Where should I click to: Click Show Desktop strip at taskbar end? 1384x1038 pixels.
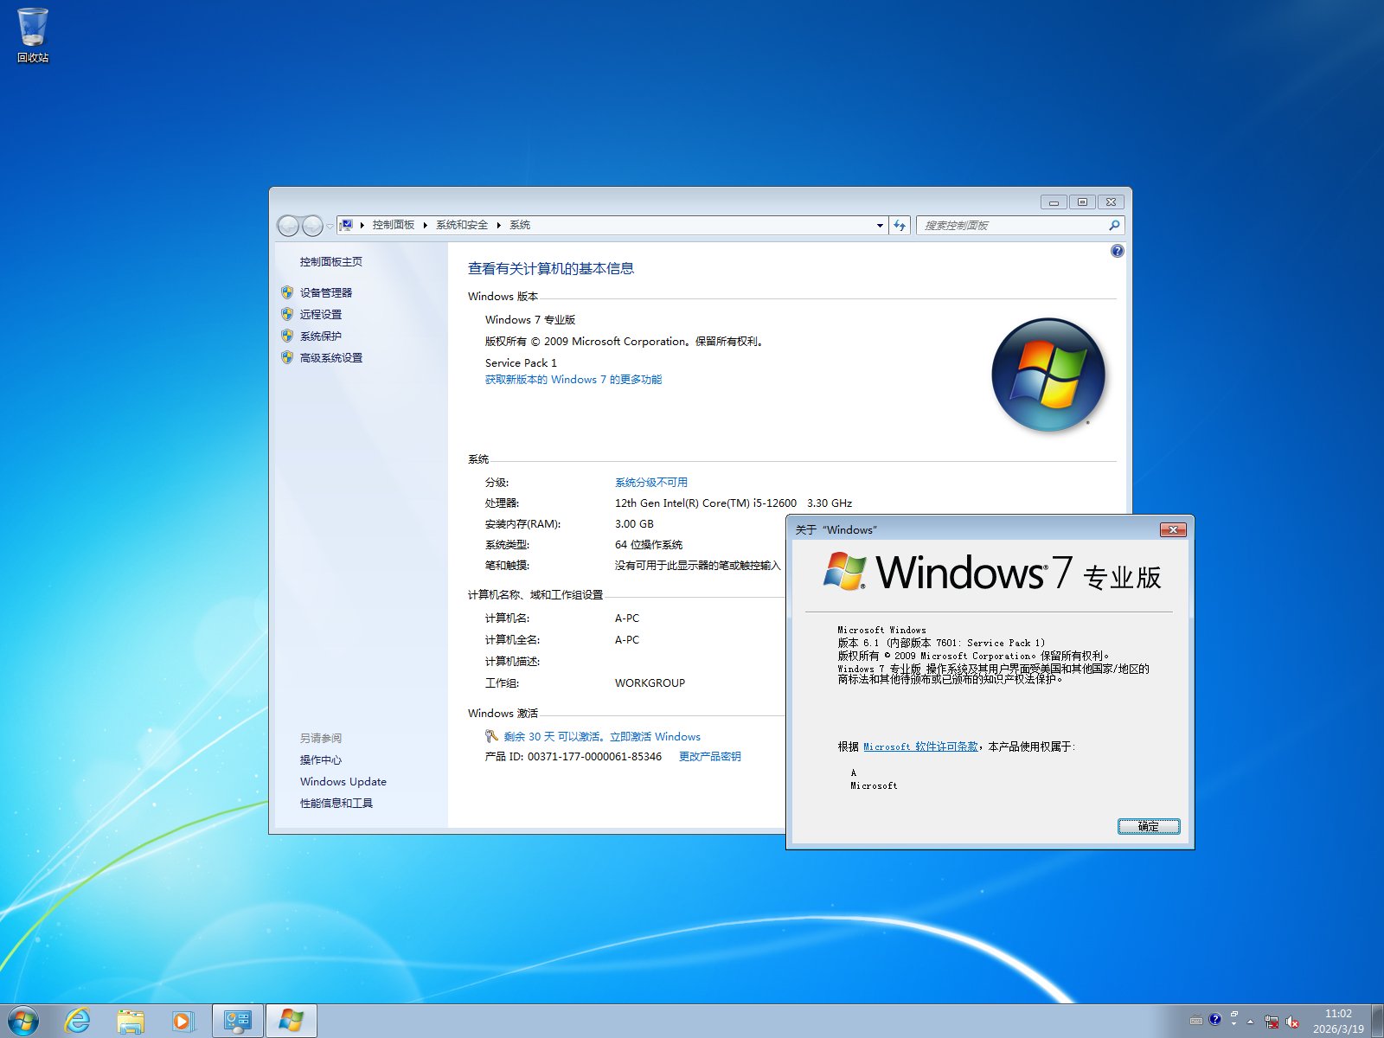(1377, 1022)
